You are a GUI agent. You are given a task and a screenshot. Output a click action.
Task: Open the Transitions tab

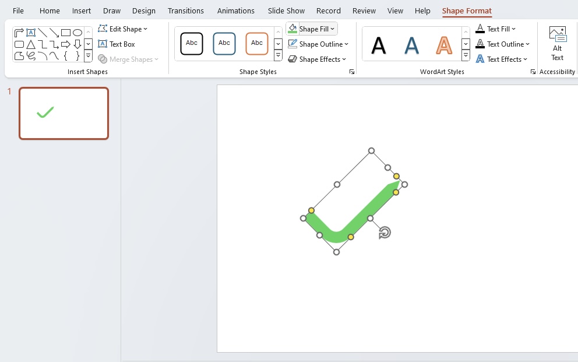pyautogui.click(x=186, y=10)
